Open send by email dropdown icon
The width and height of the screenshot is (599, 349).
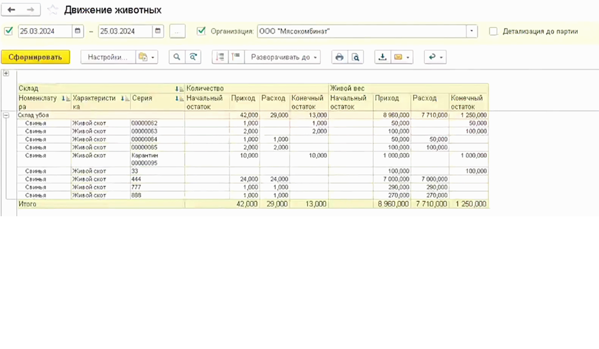pyautogui.click(x=402, y=57)
